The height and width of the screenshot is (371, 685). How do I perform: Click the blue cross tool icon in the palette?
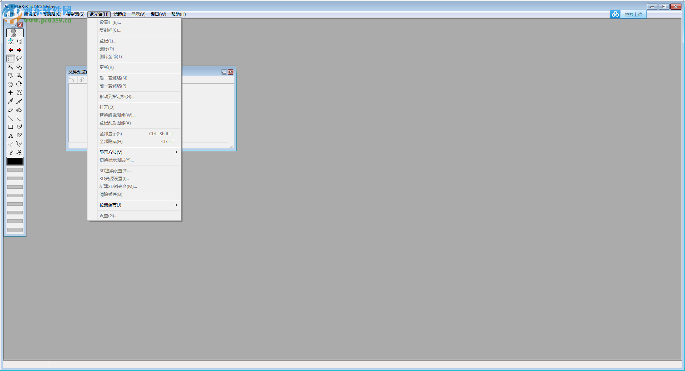click(11, 41)
